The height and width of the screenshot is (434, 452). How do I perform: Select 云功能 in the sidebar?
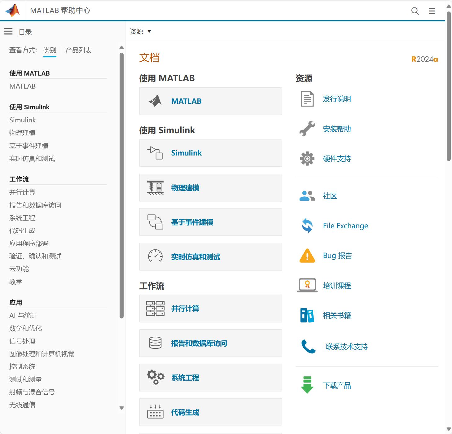(19, 269)
